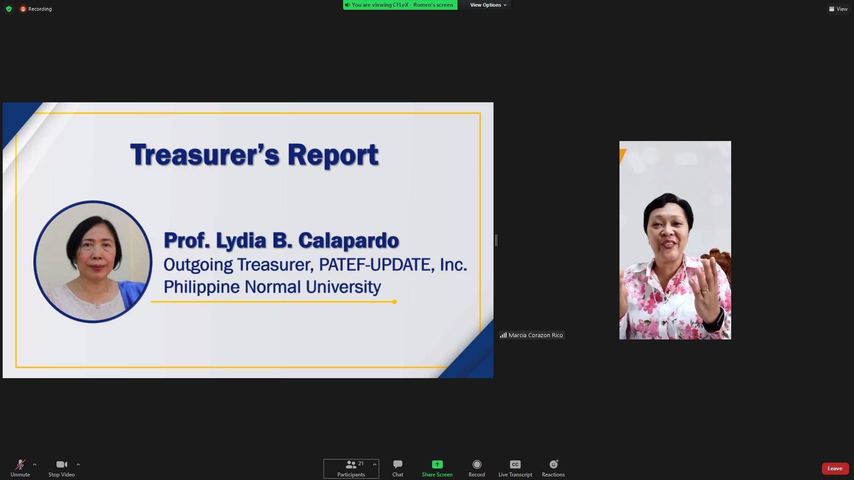Stop Video camera toggle
This screenshot has height=480, width=854.
[61, 468]
